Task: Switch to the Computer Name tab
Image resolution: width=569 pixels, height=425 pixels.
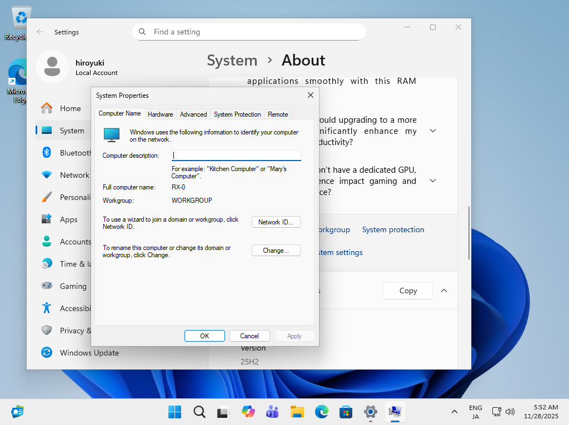Action: [120, 113]
